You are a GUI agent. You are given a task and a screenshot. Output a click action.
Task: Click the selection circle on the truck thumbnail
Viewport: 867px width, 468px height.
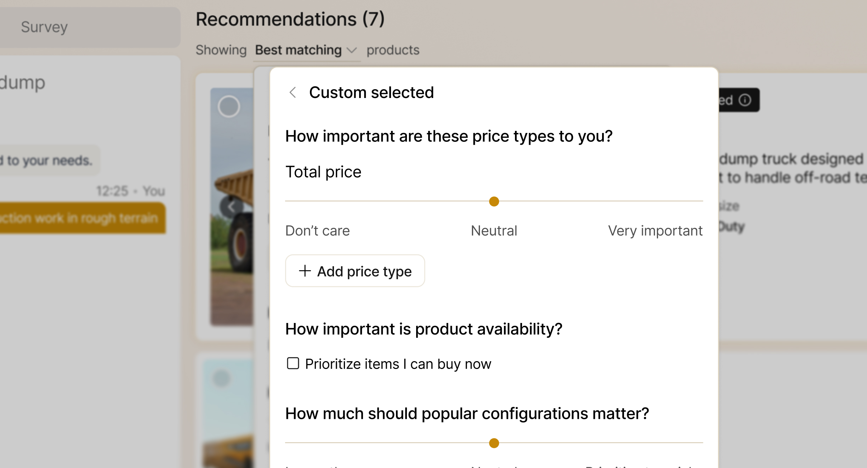(229, 106)
